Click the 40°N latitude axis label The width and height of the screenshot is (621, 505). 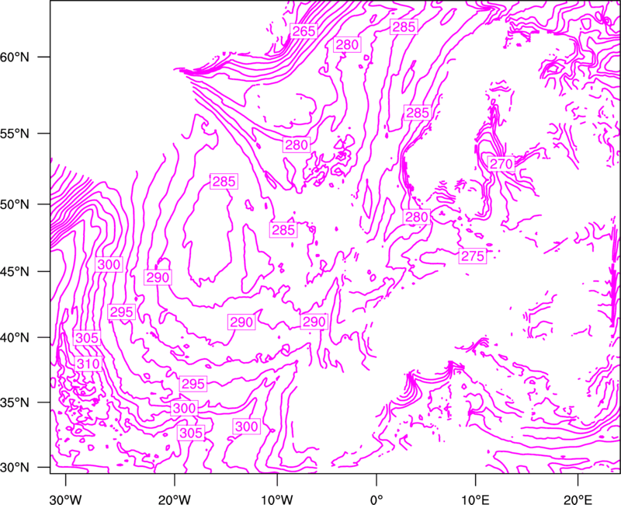[15, 338]
